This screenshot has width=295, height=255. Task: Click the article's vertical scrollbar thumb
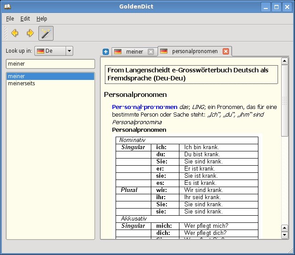(x=285, y=100)
